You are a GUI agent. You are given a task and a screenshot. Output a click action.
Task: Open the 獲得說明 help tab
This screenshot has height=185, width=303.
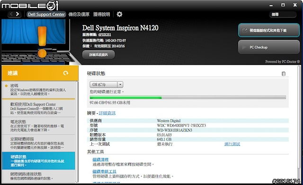(102, 15)
